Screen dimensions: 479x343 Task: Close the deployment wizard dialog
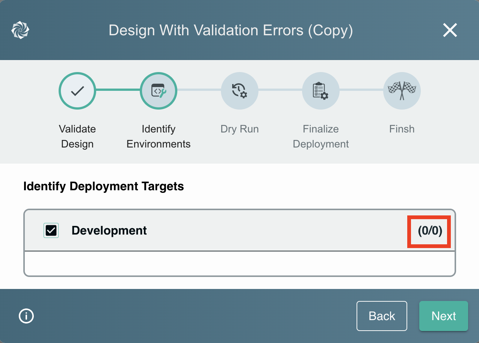450,30
